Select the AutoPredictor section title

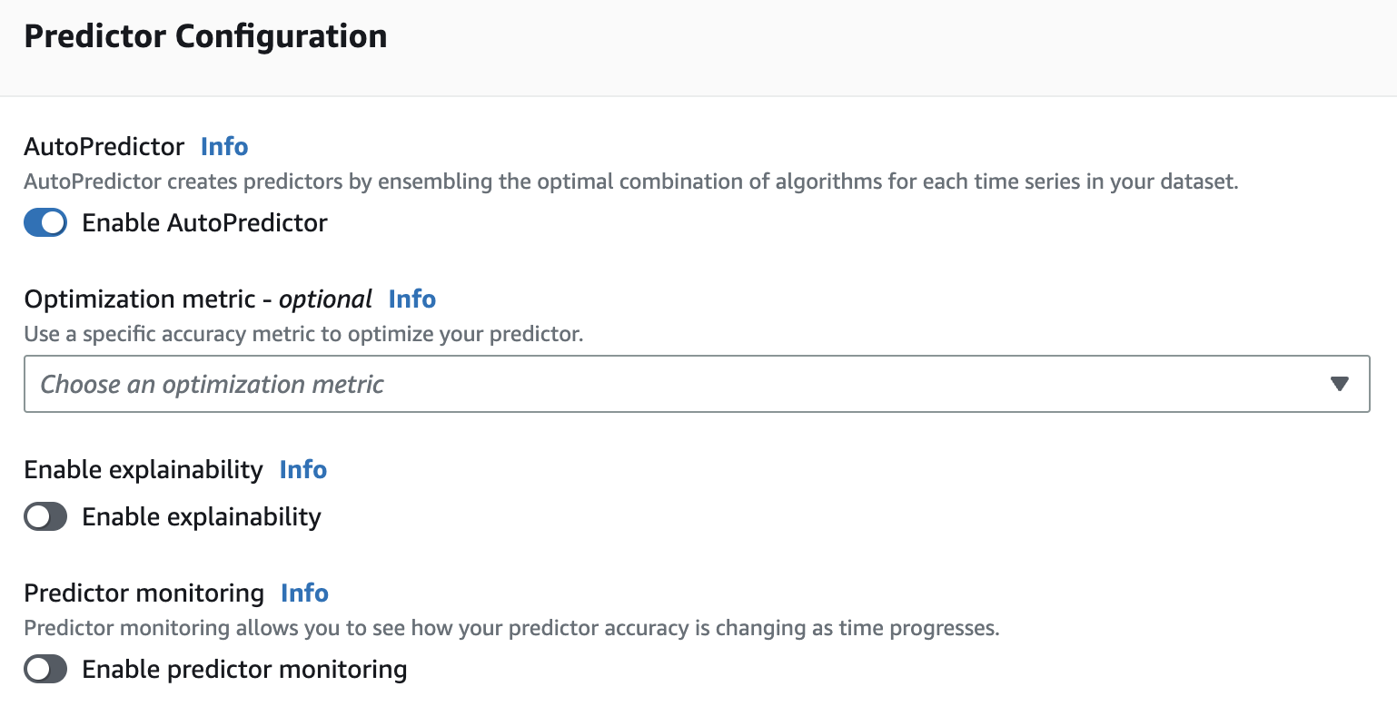102,146
